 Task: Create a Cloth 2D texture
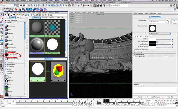pos(8,84)
